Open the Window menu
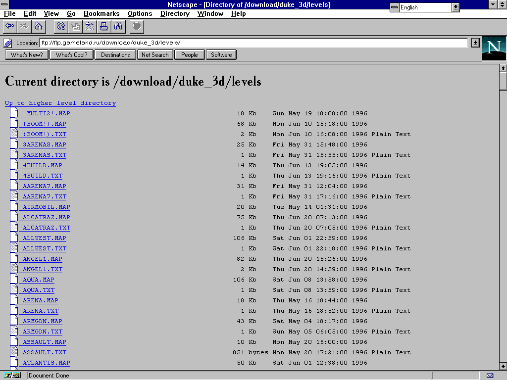 click(210, 13)
